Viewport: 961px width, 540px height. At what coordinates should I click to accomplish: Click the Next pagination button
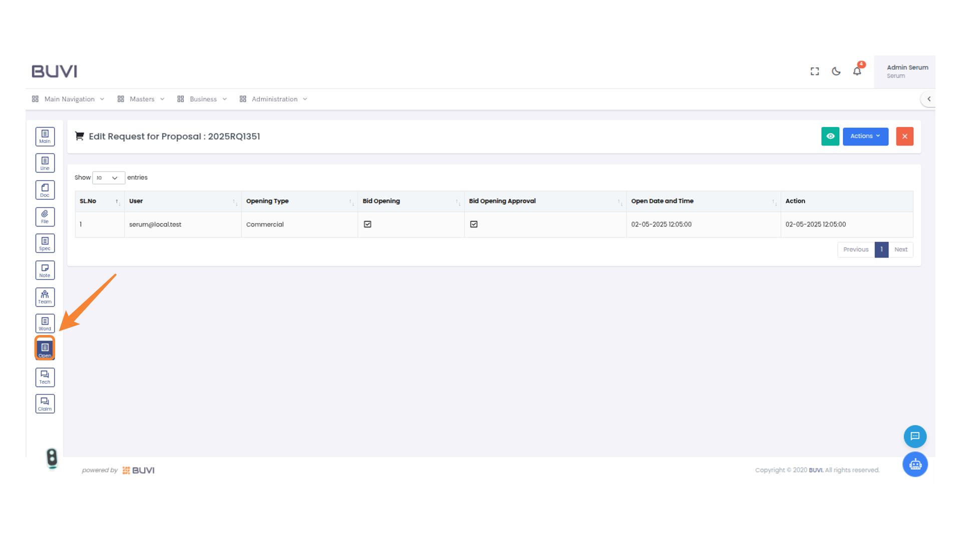click(x=900, y=249)
